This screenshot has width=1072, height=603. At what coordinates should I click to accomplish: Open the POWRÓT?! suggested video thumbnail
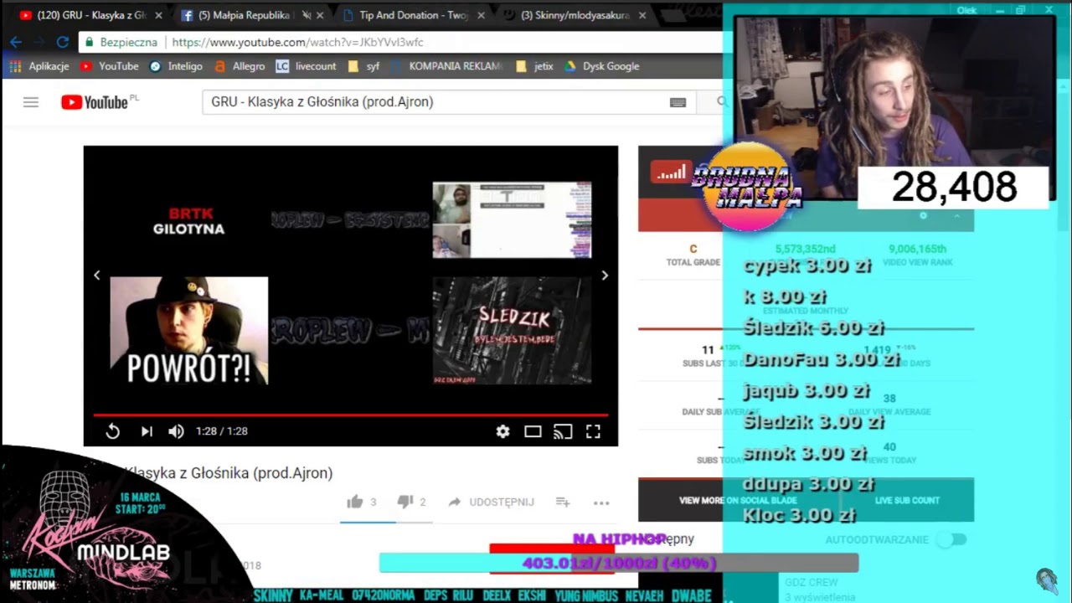point(189,331)
